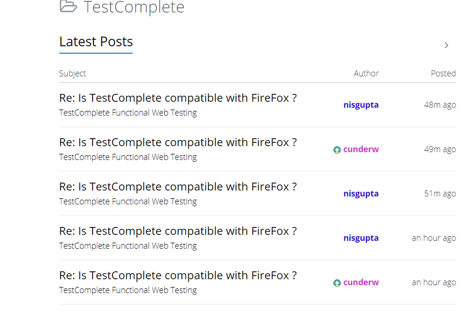Expand Latest Posts with the right chevron
The image size is (472, 319).
(x=446, y=45)
